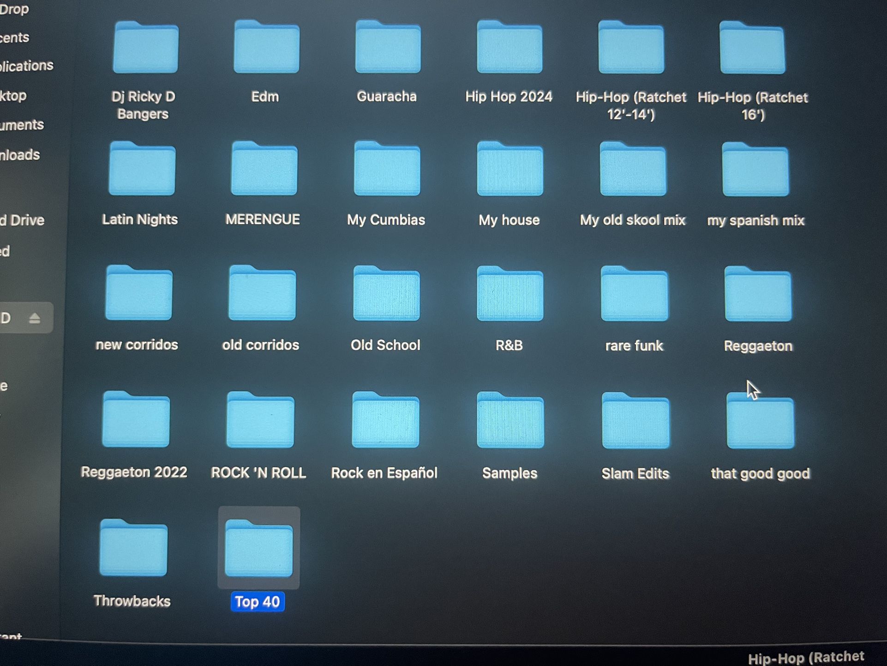Open the that good good folder

point(760,423)
